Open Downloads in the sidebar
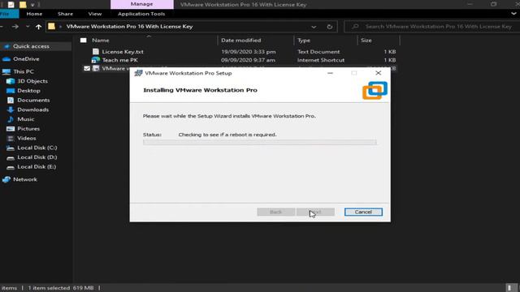Image resolution: width=520 pixels, height=292 pixels. click(x=33, y=109)
